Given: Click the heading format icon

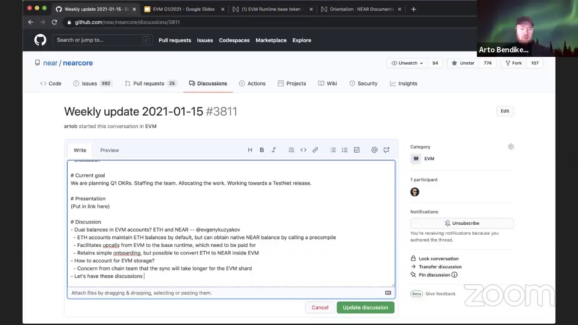Looking at the screenshot, I should point(250,150).
